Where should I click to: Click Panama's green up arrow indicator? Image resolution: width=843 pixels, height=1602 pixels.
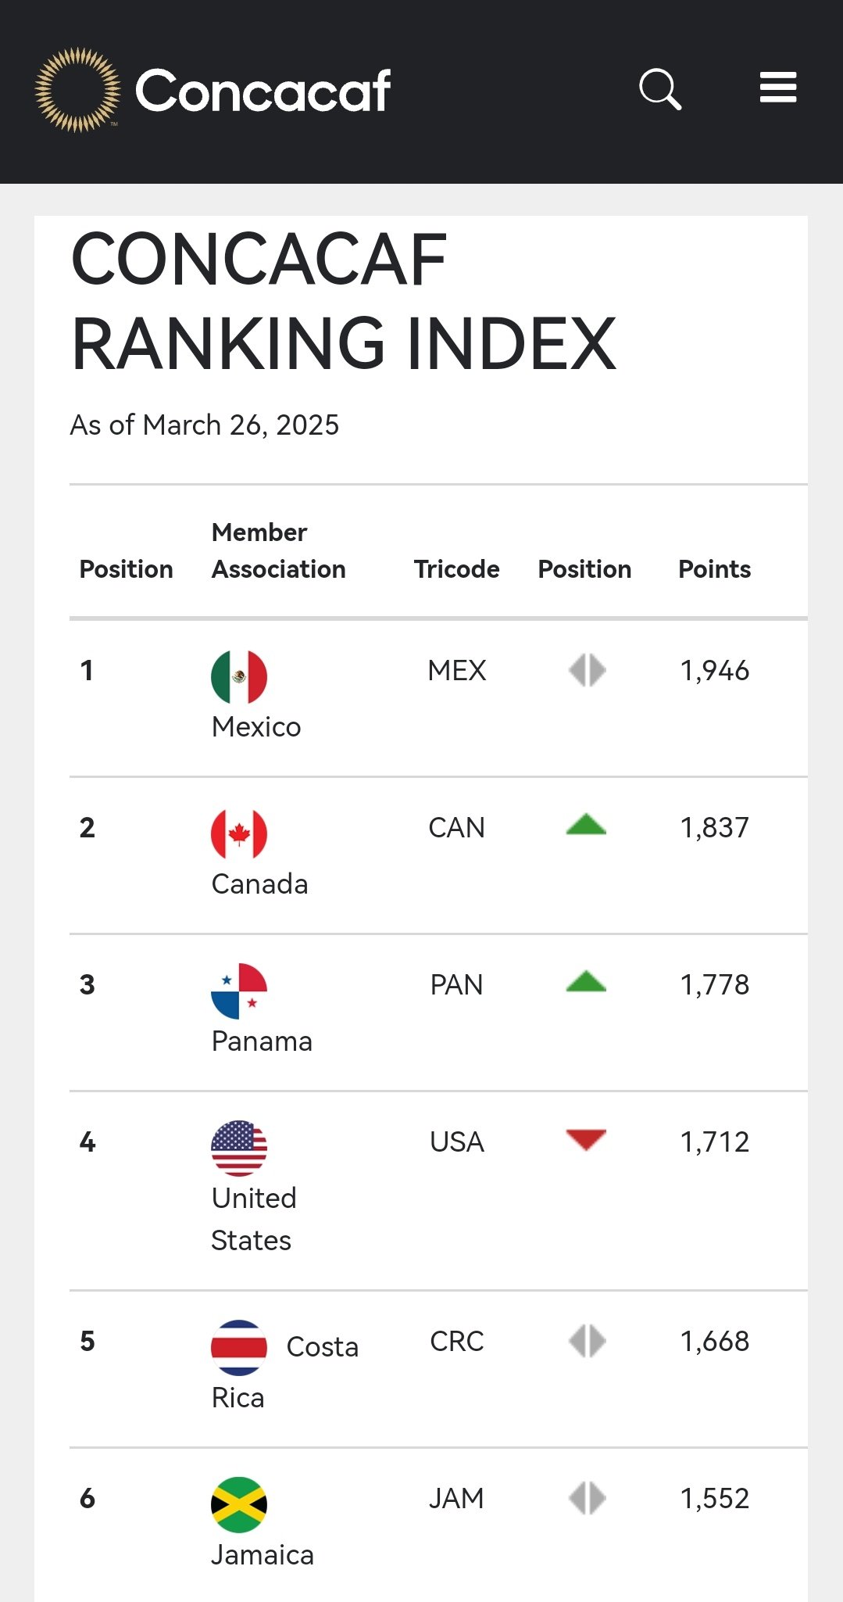pyautogui.click(x=586, y=982)
